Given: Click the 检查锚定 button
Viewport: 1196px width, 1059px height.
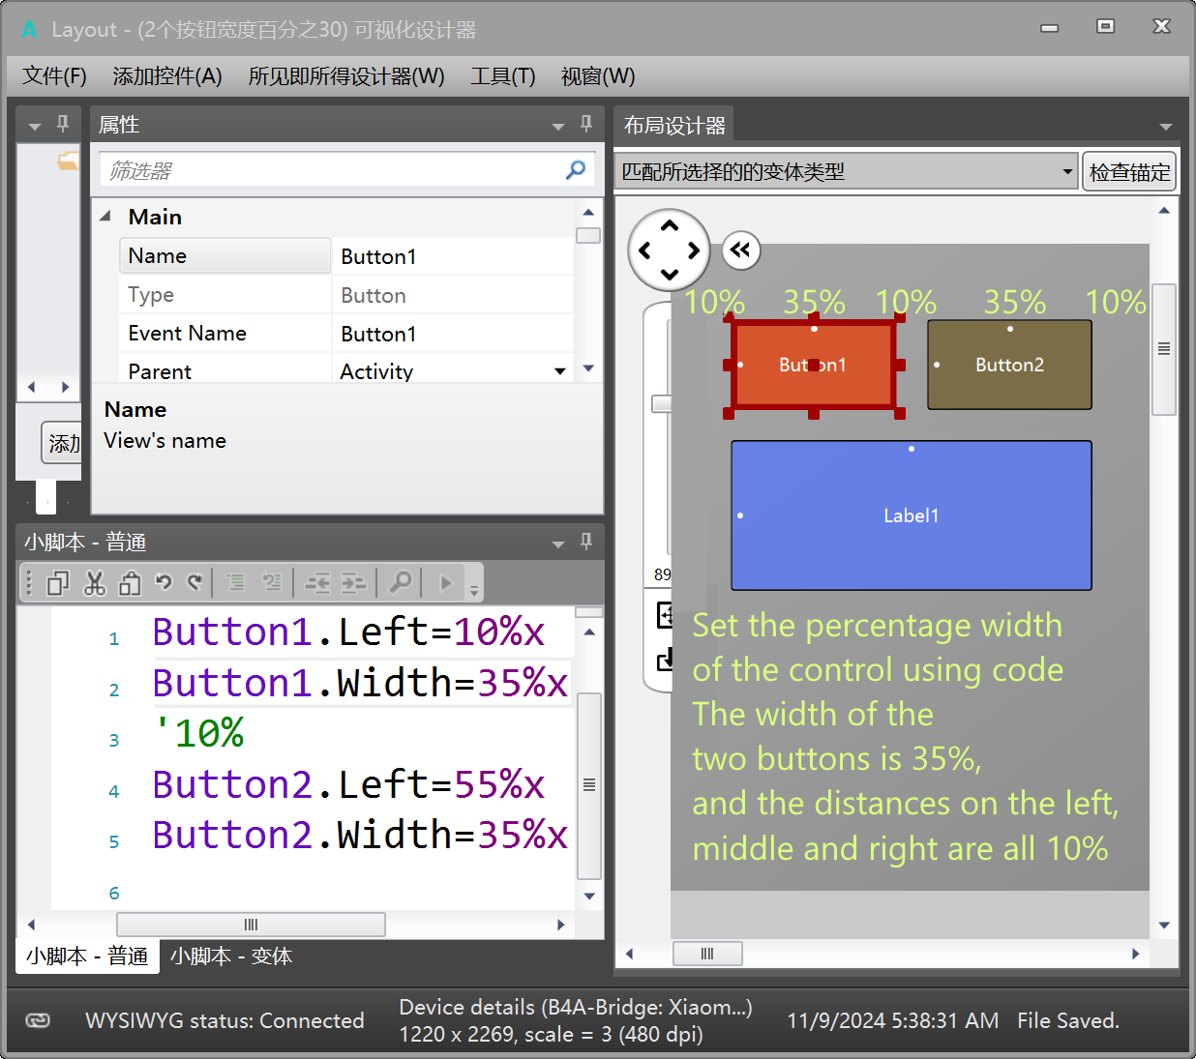Looking at the screenshot, I should pos(1129,172).
